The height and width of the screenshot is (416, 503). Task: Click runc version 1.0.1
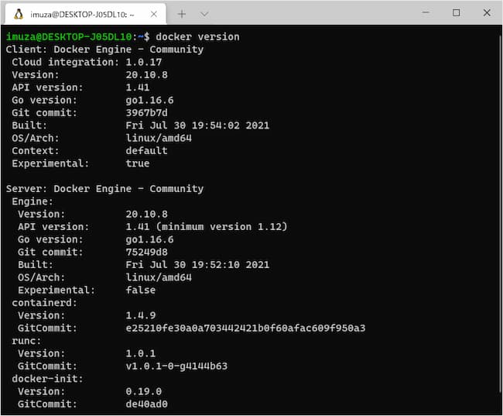click(x=141, y=354)
